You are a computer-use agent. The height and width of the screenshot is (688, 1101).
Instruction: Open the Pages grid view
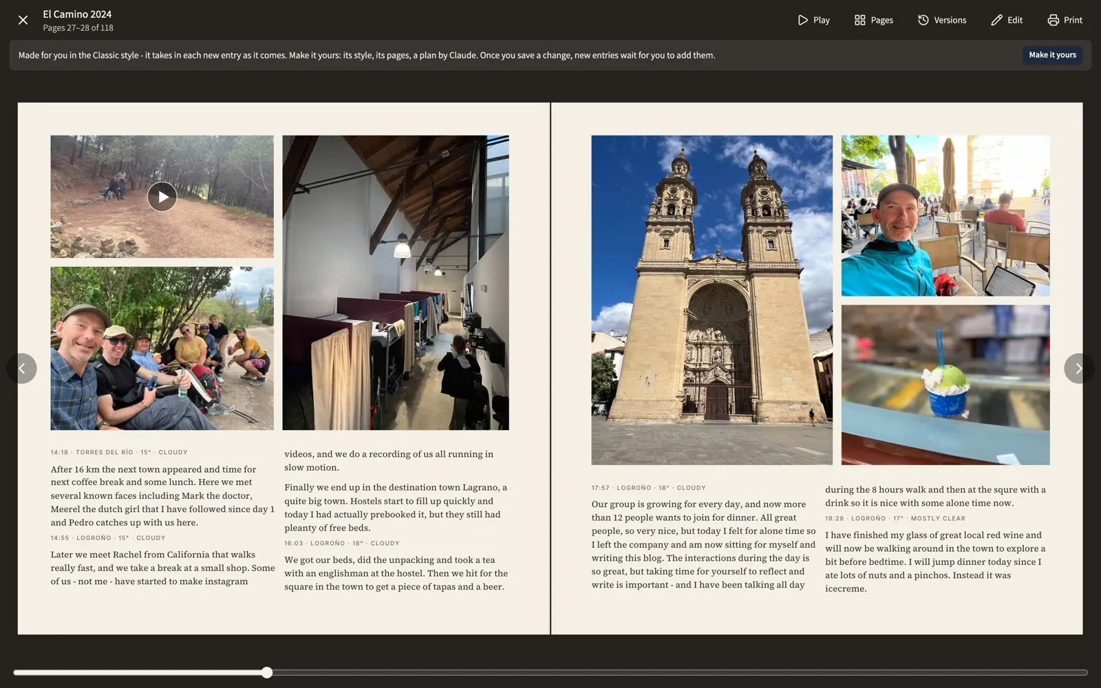pyautogui.click(x=873, y=20)
